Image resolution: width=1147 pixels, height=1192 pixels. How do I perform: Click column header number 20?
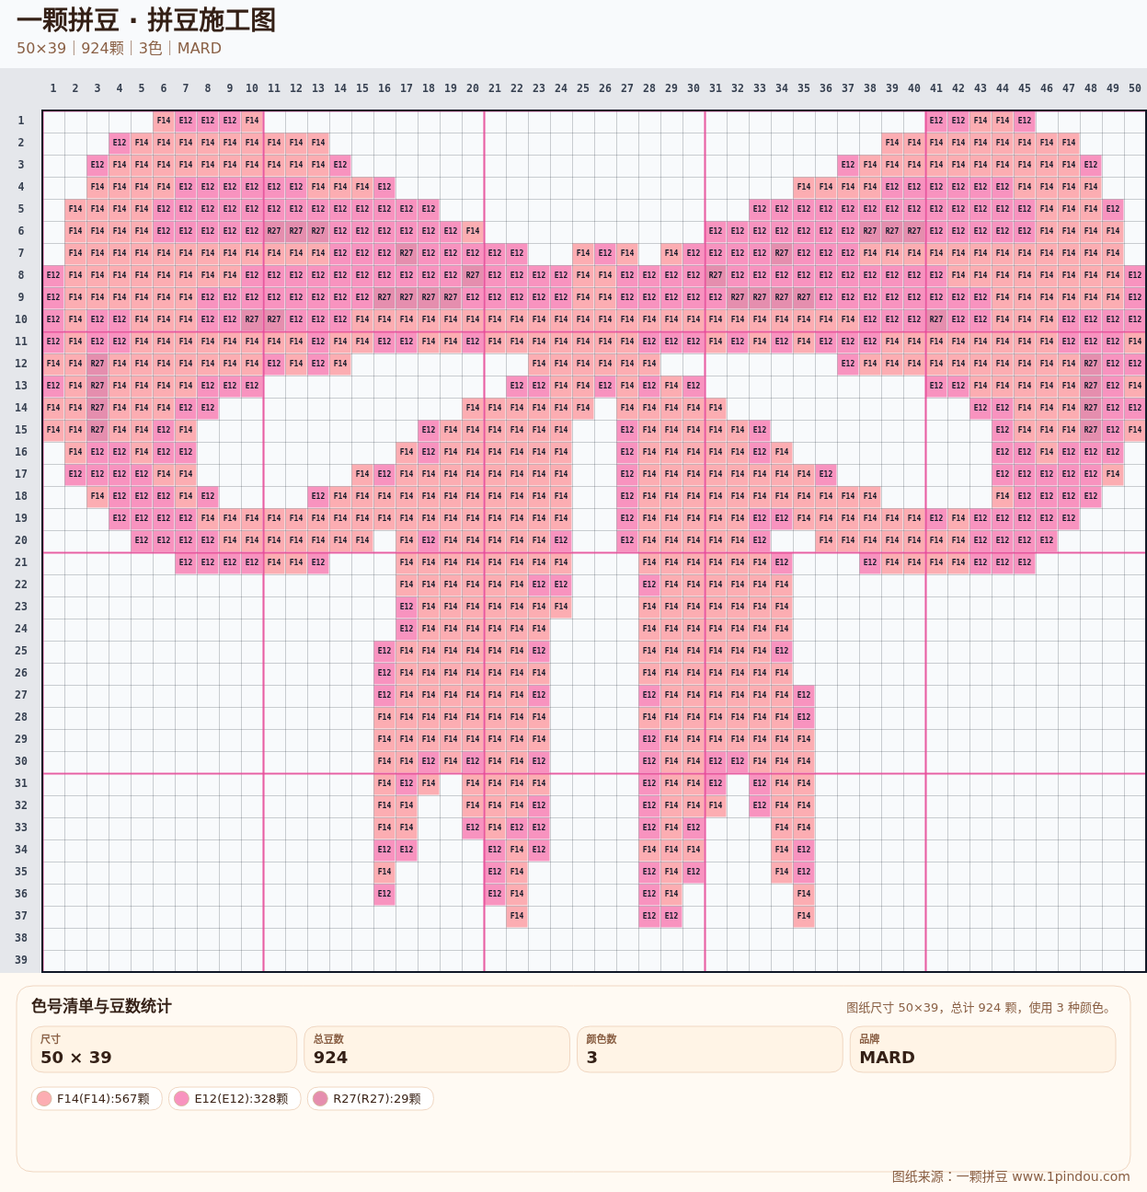click(473, 88)
